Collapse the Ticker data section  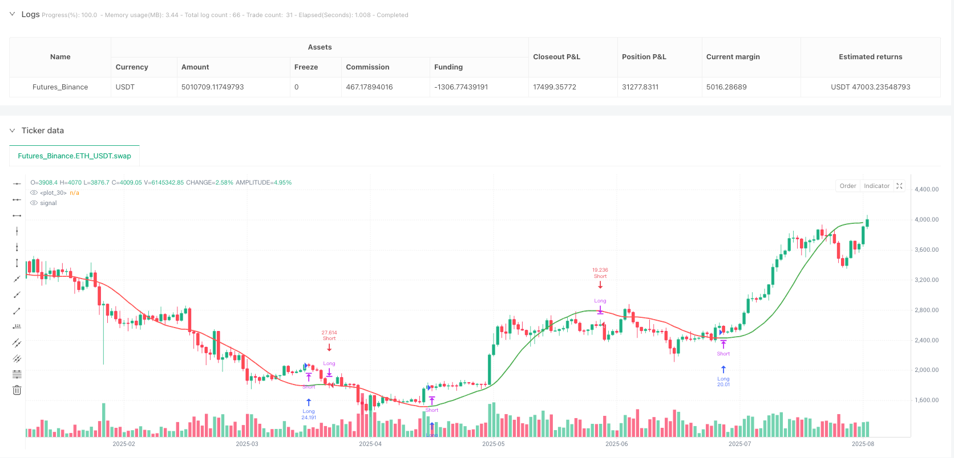(x=12, y=130)
